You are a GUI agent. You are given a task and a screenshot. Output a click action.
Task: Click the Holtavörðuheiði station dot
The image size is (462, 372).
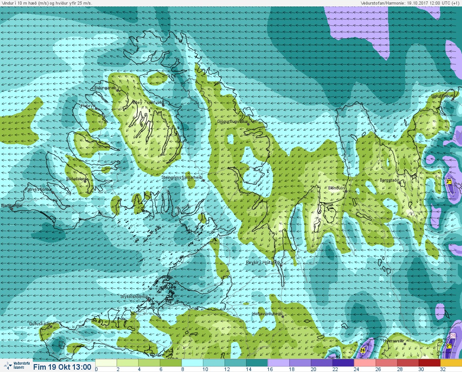click(283, 317)
